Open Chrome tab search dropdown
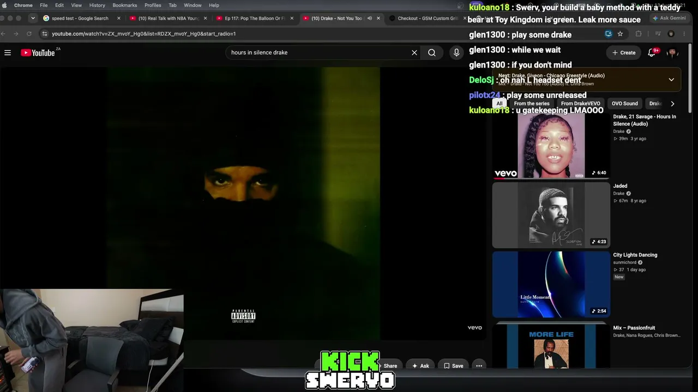This screenshot has width=698, height=392. (33, 18)
